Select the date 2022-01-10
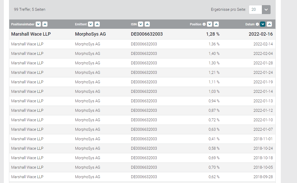 pos(263,120)
